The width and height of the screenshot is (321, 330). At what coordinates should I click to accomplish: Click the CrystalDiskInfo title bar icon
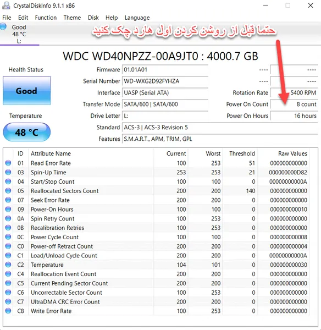pyautogui.click(x=6, y=5)
